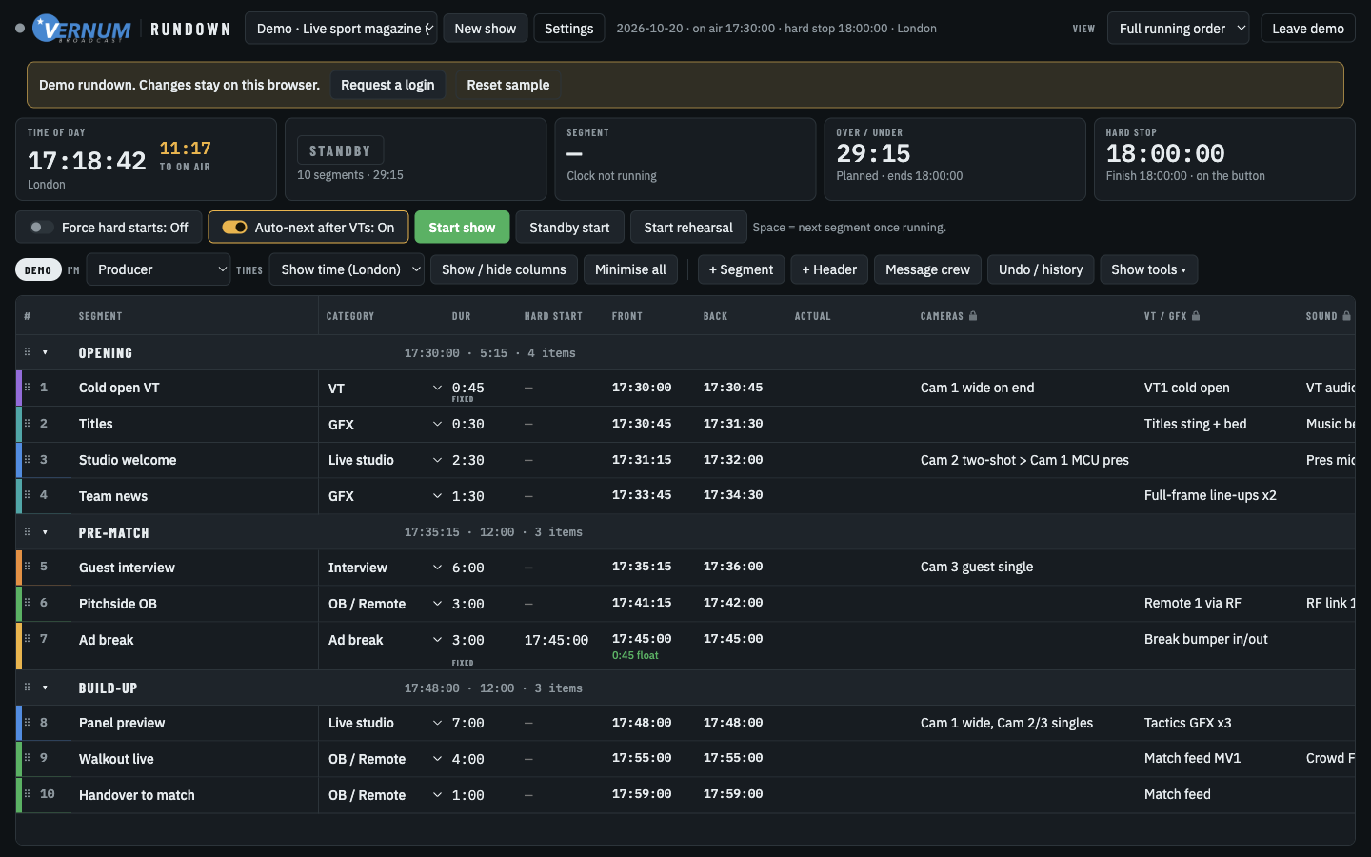The image size is (1371, 857).
Task: Collapse the OPENING section
Action: click(45, 352)
